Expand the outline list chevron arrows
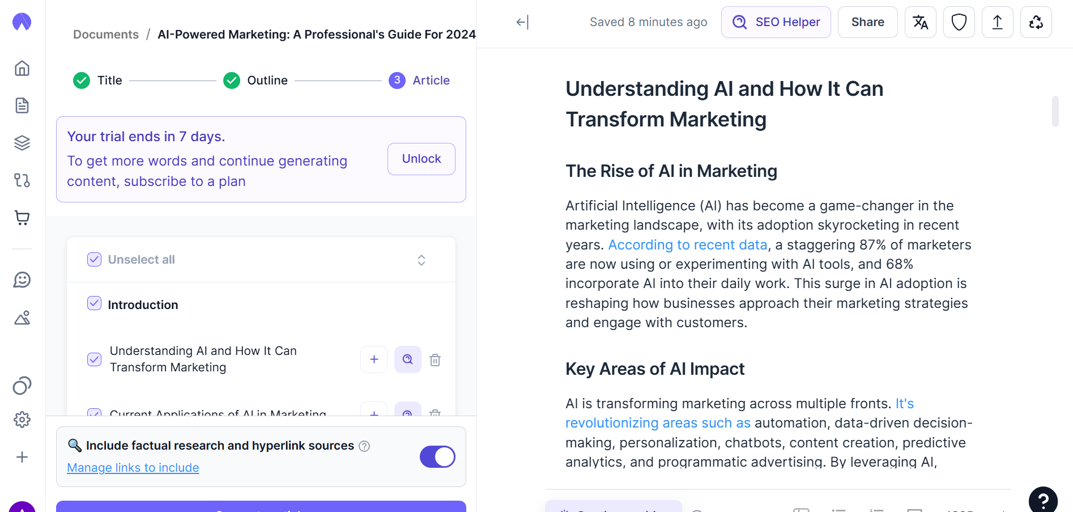 (x=421, y=260)
